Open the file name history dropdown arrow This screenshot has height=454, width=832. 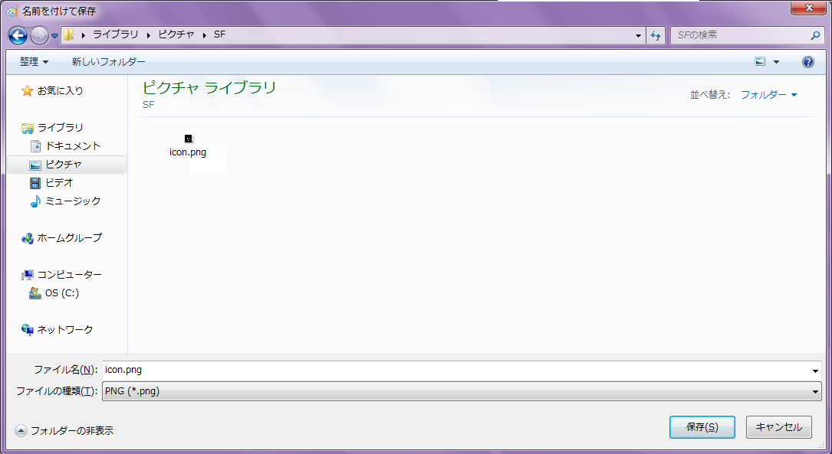816,371
